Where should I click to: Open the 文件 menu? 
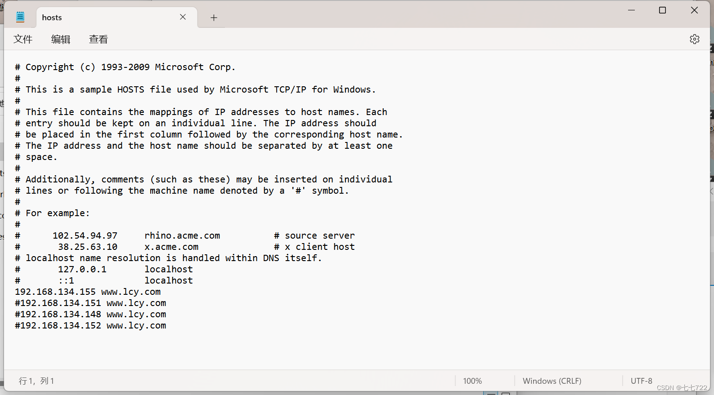tap(23, 39)
